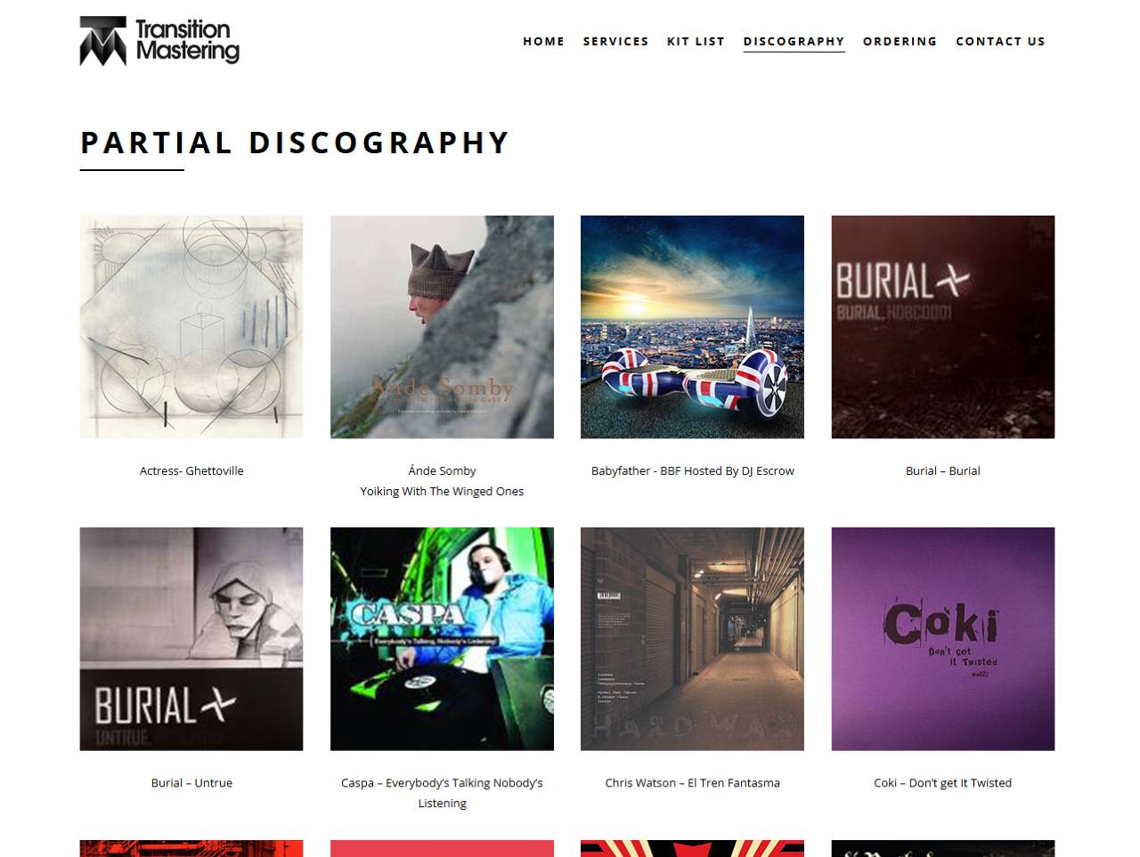Open the Actress Ghettoville album cover
1140x857 pixels.
(x=191, y=327)
